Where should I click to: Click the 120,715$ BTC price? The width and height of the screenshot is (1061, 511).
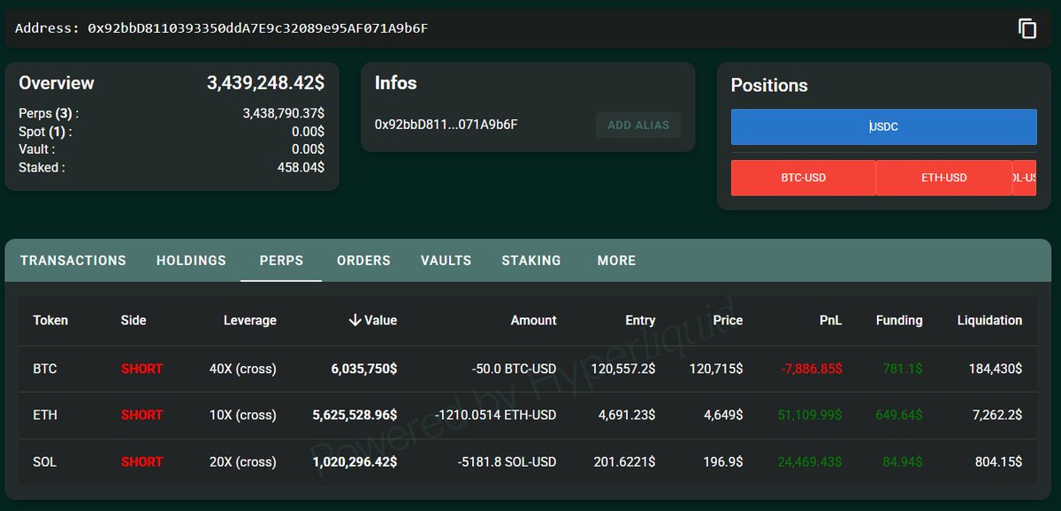(716, 369)
